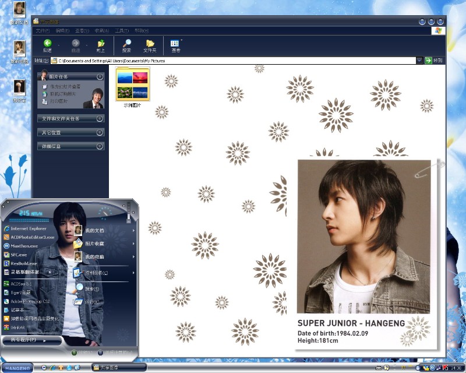Open the 查看 views toolbar button
Image resolution: width=466 pixels, height=373 pixels.
175,45
